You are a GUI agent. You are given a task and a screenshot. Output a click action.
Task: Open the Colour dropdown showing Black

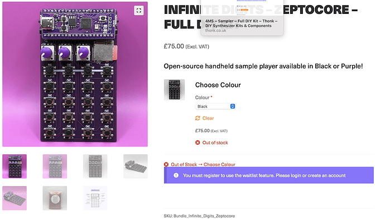coord(215,106)
